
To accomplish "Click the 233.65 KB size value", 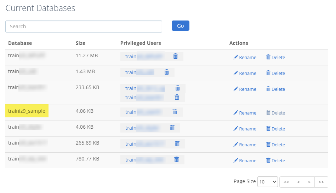I will point(87,87).
